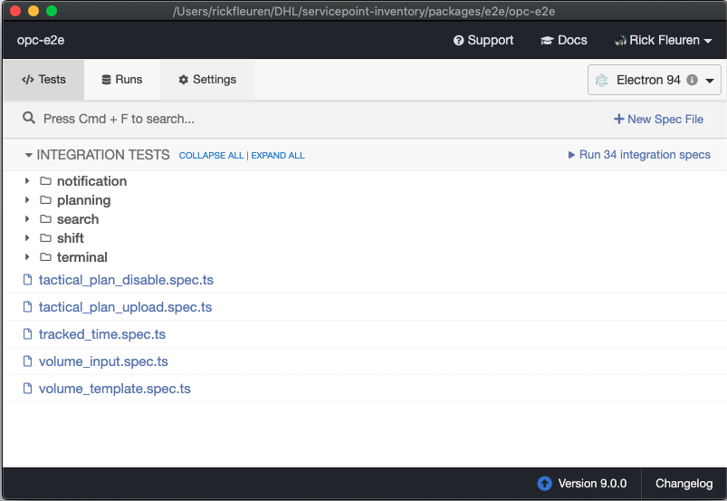
Task: Click file icon of volume_input.spec.ts
Action: tap(28, 361)
